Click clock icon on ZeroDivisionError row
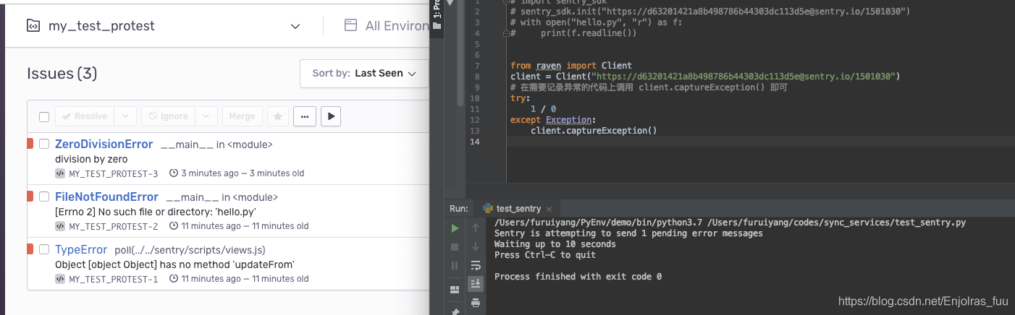This screenshot has width=1015, height=315. pos(174,173)
